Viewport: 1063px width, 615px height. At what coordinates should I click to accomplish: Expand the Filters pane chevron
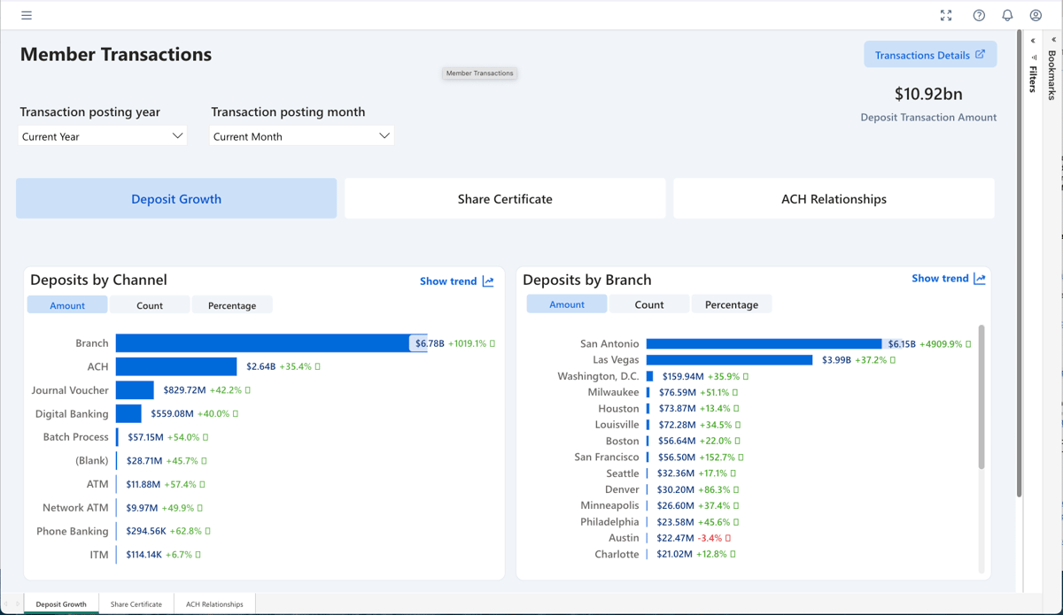click(1033, 41)
